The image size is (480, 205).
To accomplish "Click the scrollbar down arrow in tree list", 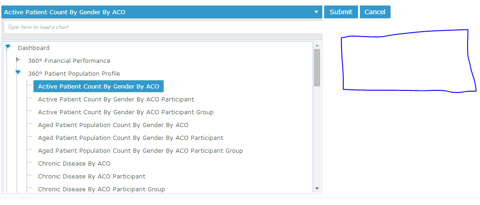I will (317, 188).
